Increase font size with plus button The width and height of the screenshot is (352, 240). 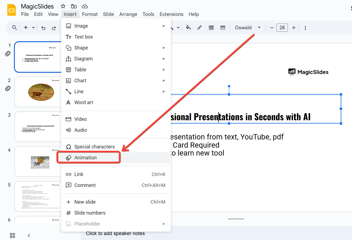tap(294, 28)
